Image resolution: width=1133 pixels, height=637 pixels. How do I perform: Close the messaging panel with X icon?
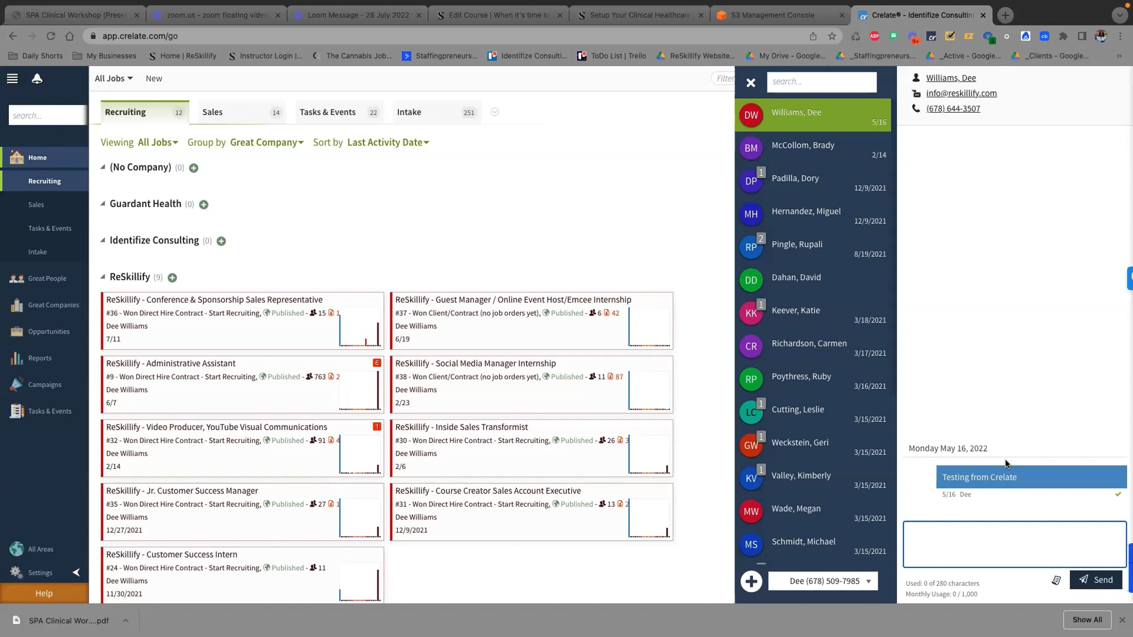point(751,83)
